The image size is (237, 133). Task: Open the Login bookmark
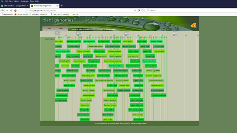click(75, 14)
